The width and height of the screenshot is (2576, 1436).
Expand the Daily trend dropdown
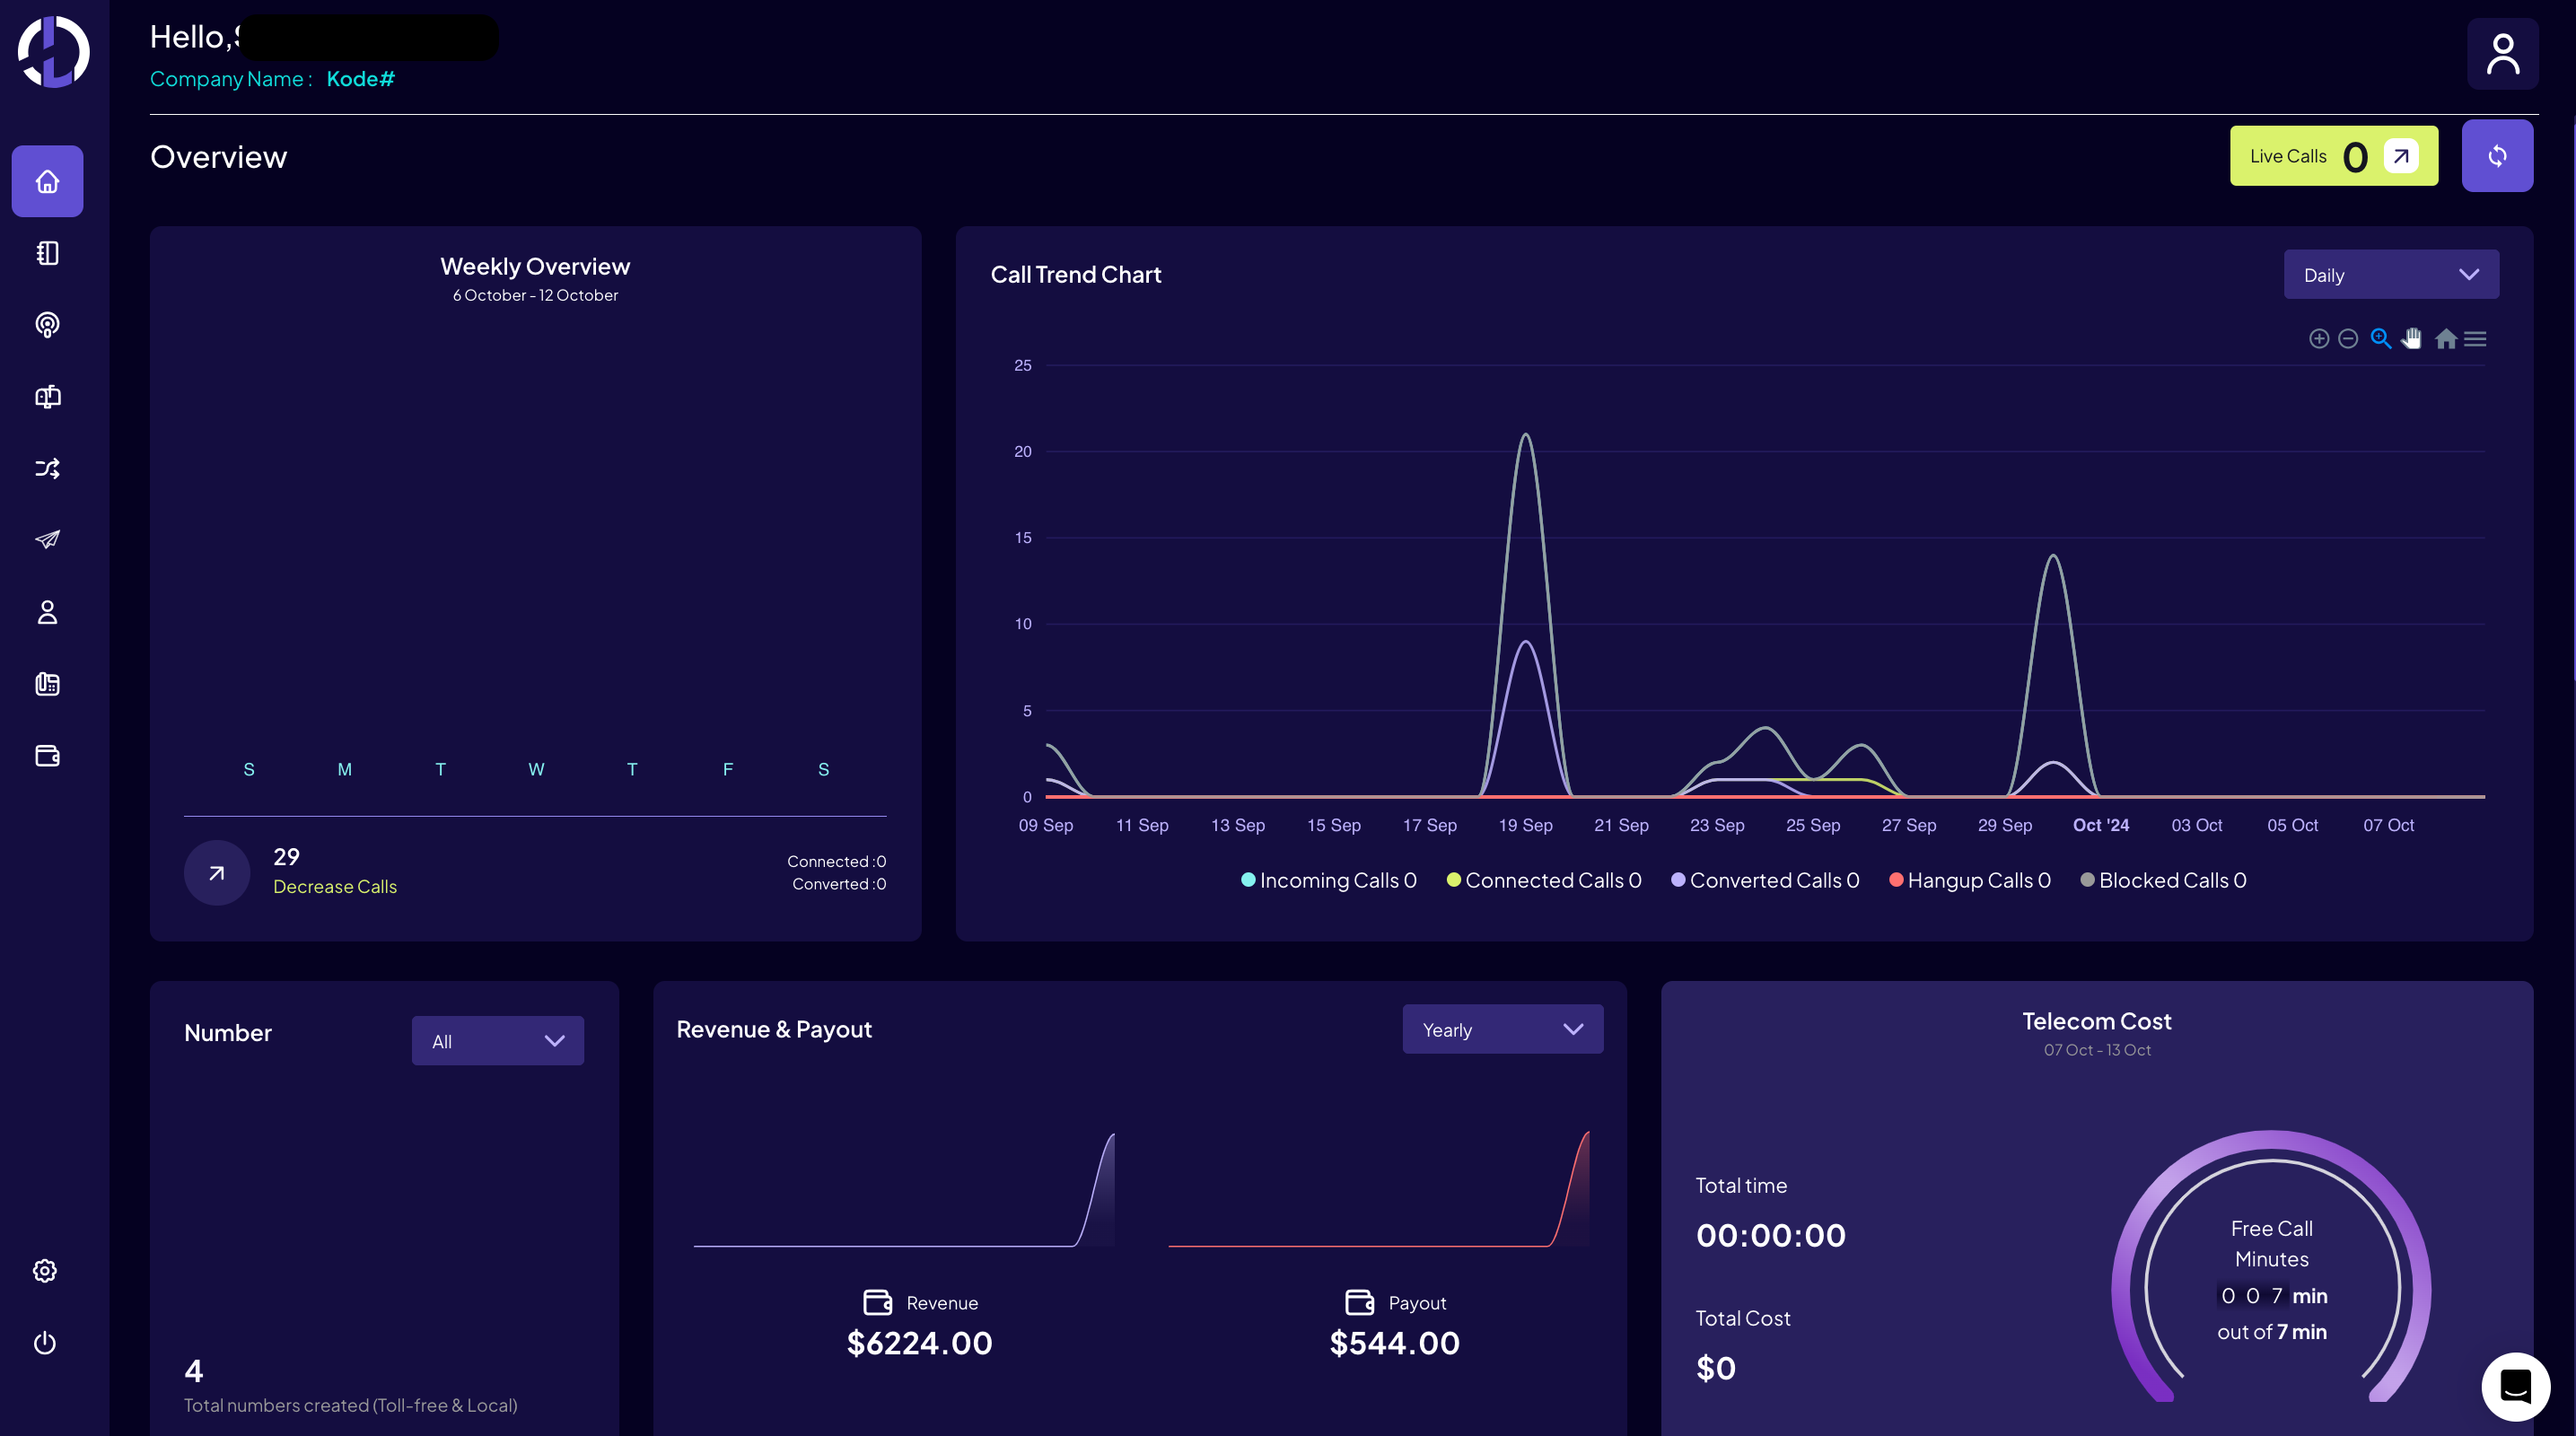[x=2390, y=275]
